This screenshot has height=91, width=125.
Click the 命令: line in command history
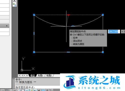pos(18,79)
